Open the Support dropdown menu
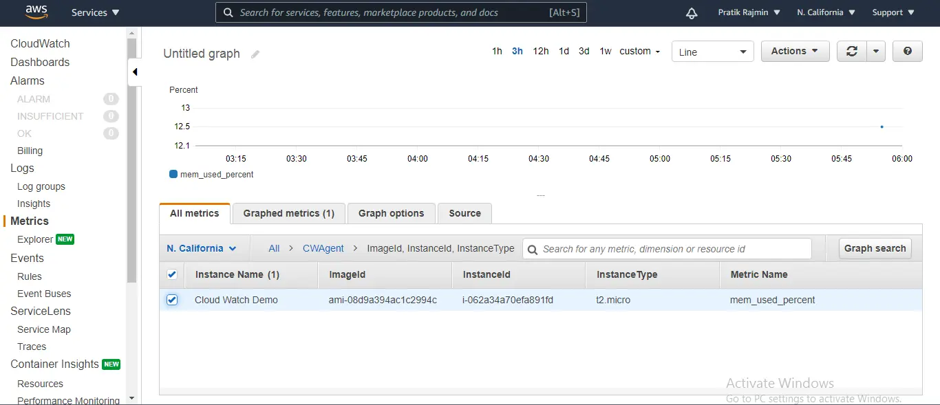This screenshot has width=940, height=405. pyautogui.click(x=893, y=12)
